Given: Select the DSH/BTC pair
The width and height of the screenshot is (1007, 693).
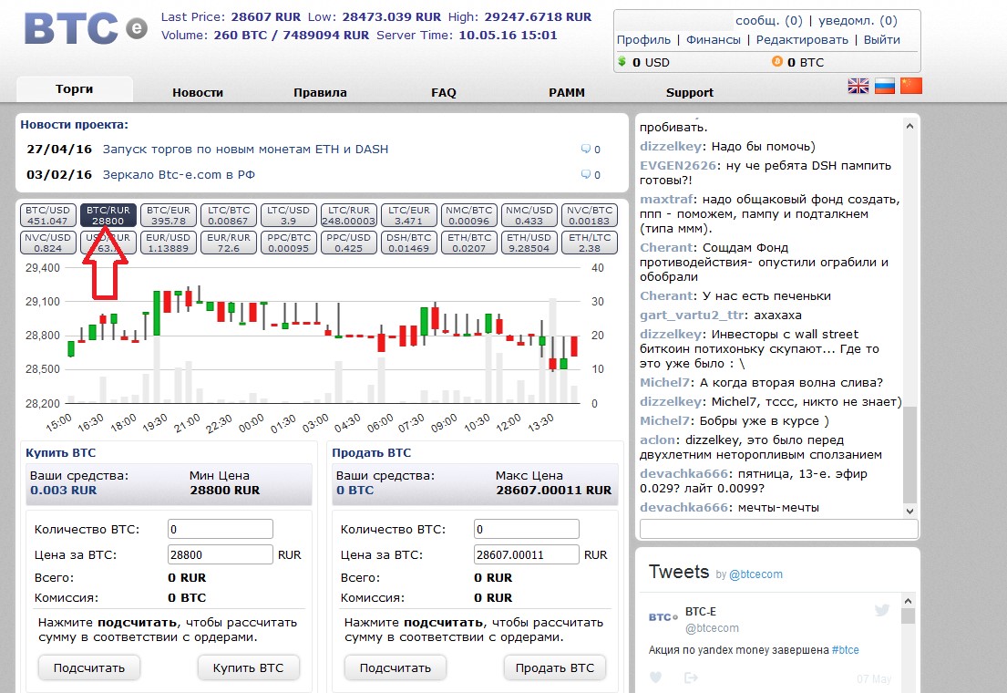Looking at the screenshot, I should 409,243.
